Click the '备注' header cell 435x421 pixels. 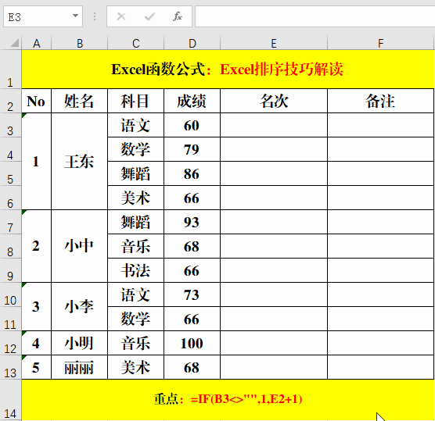(380, 101)
